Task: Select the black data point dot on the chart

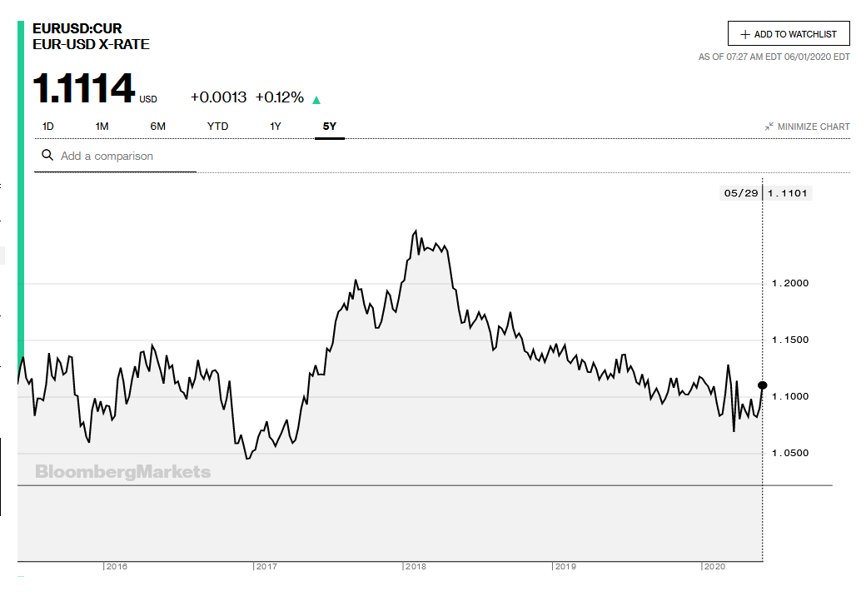Action: (x=762, y=385)
